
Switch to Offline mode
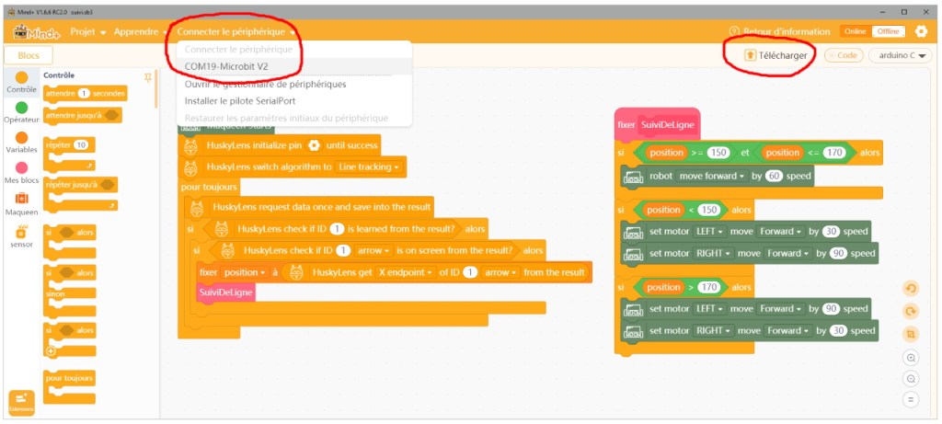[887, 31]
